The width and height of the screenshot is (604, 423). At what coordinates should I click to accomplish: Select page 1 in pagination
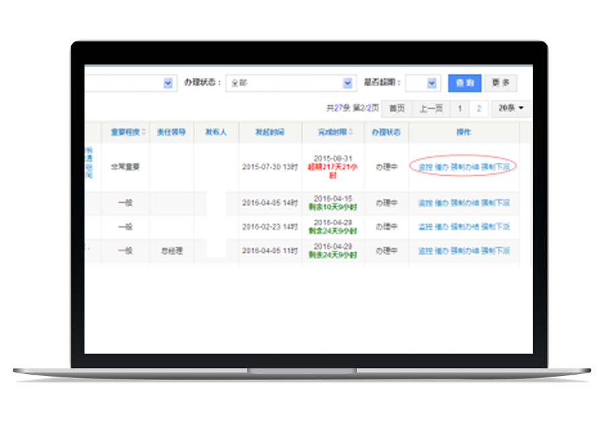(x=460, y=108)
